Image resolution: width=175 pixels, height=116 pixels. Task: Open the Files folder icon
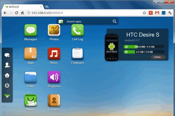coord(31,77)
